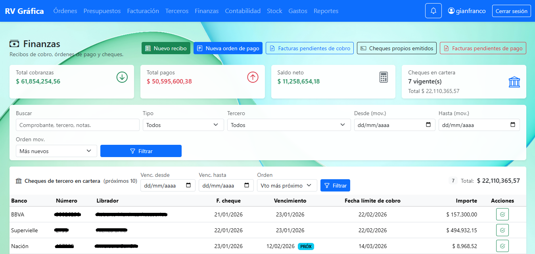Open the Tercero dropdown
Viewport: 535px width, 254px height.
click(289, 125)
